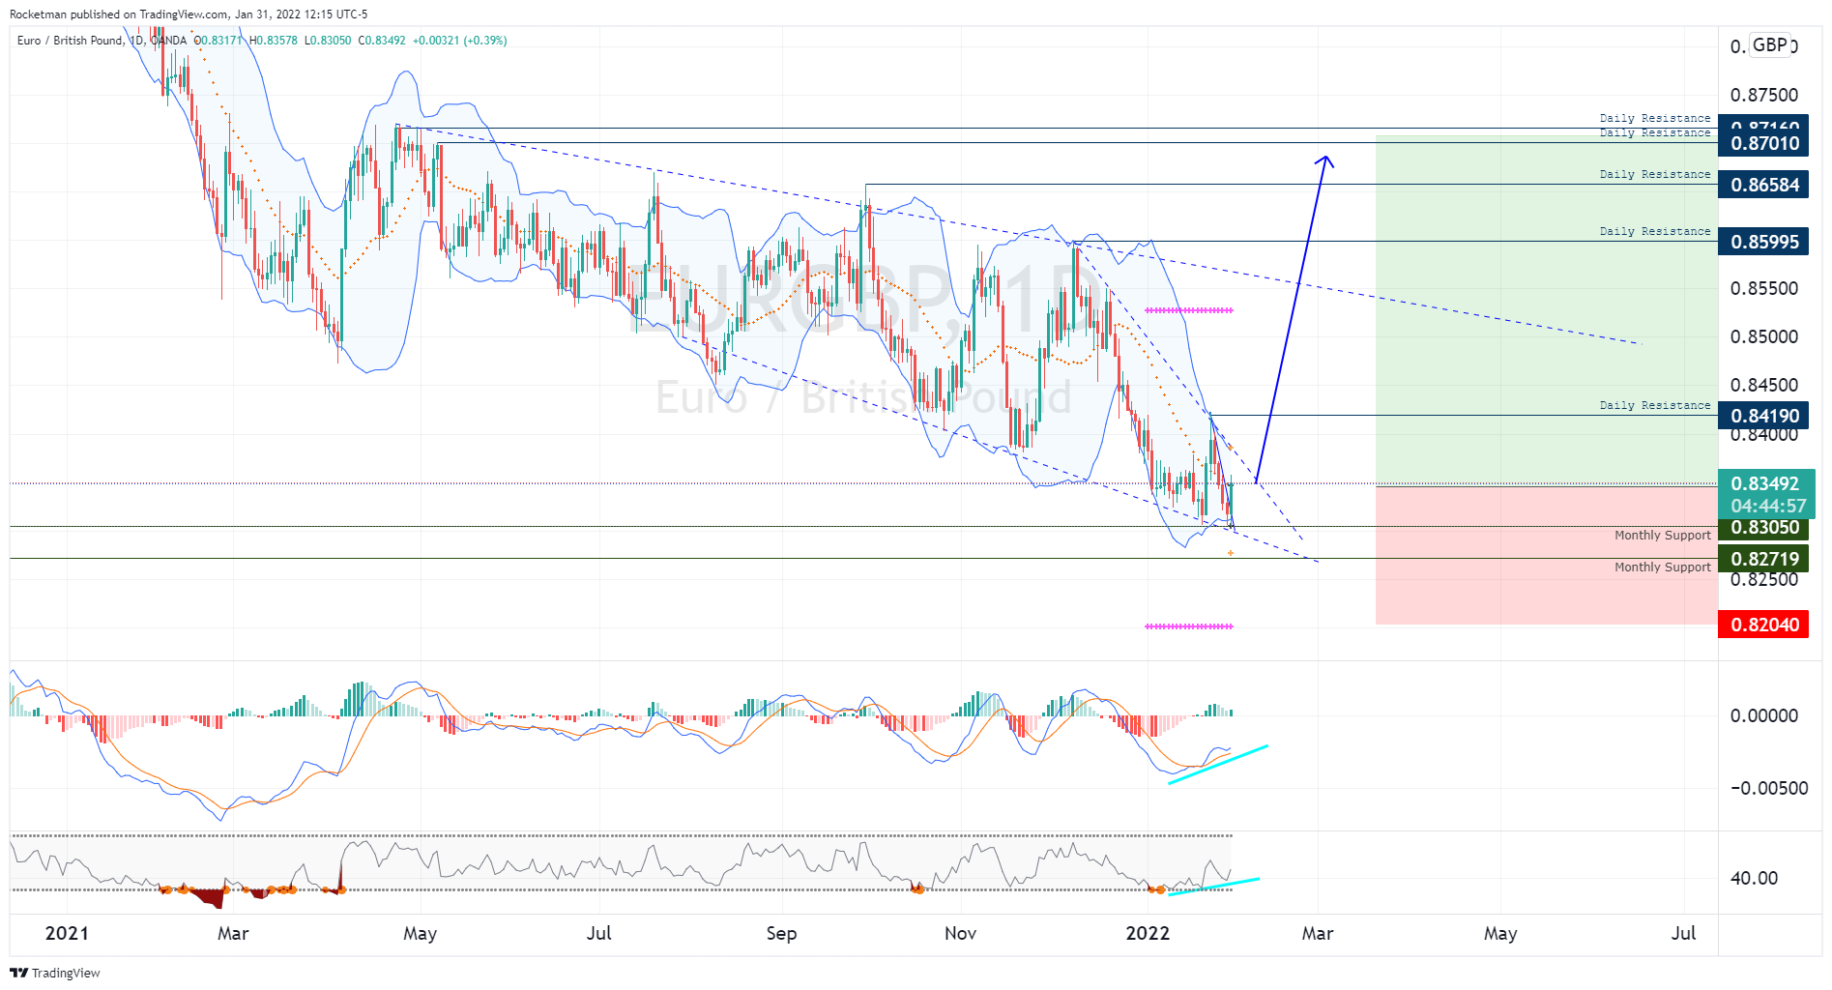
Task: Click the Jul label near Sep on time axis
Action: point(599,933)
